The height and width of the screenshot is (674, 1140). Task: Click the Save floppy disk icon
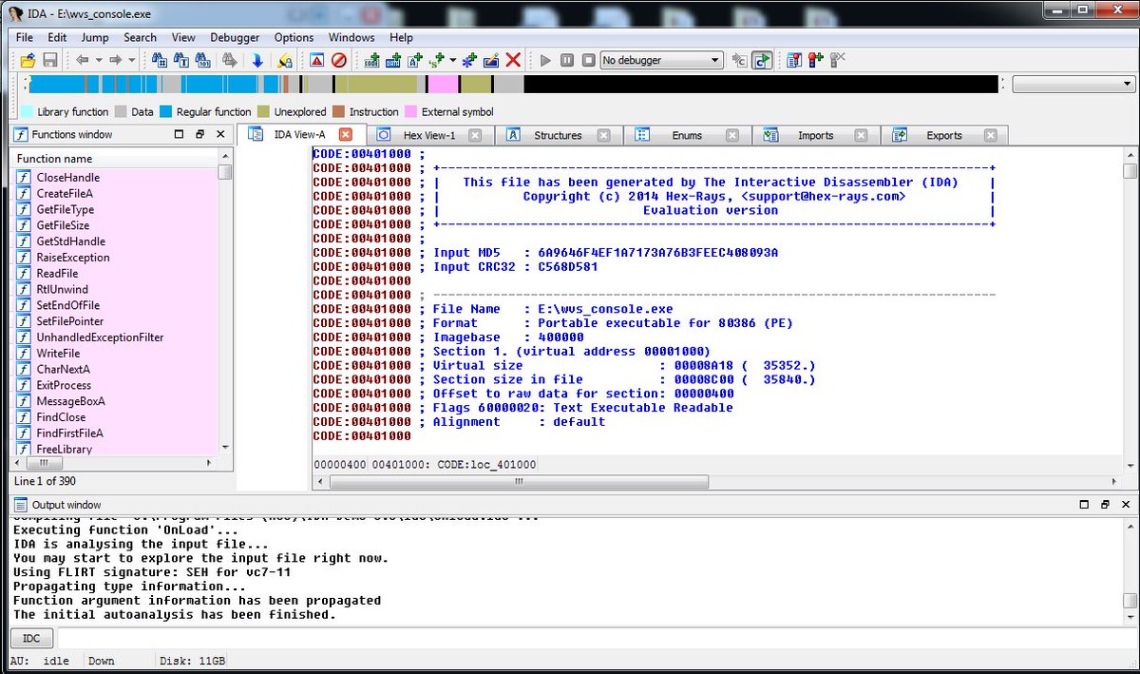[x=50, y=60]
